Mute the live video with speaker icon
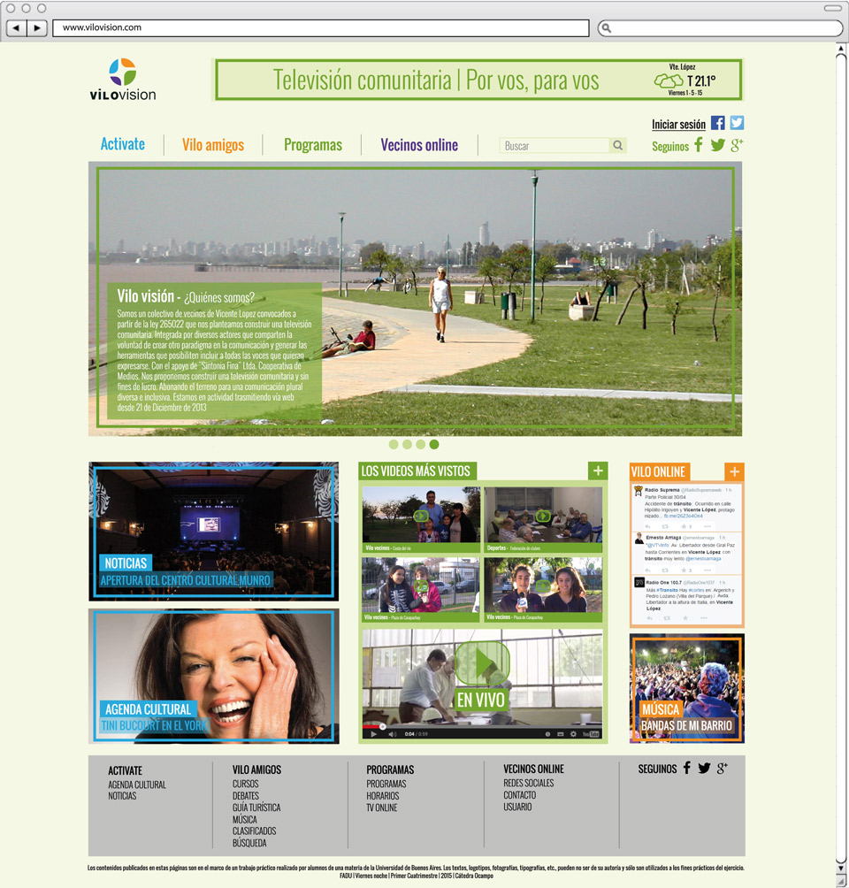Viewport: 849px width, 888px height. point(392,733)
